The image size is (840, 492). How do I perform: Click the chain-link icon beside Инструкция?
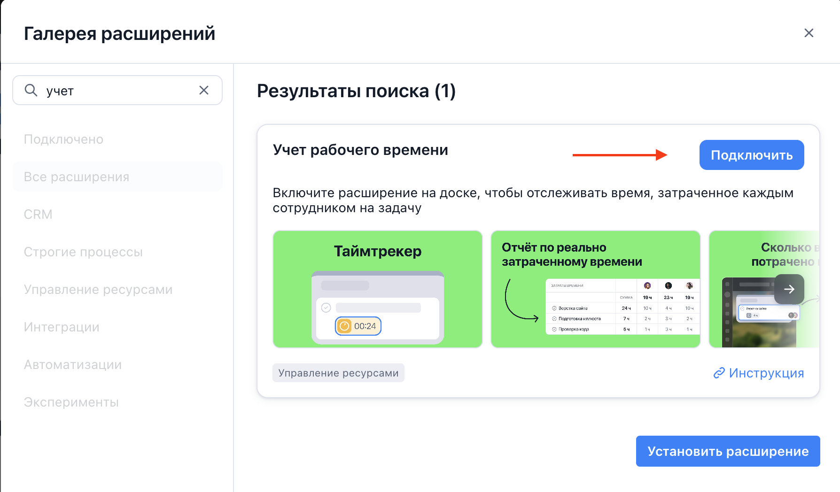[x=719, y=373]
